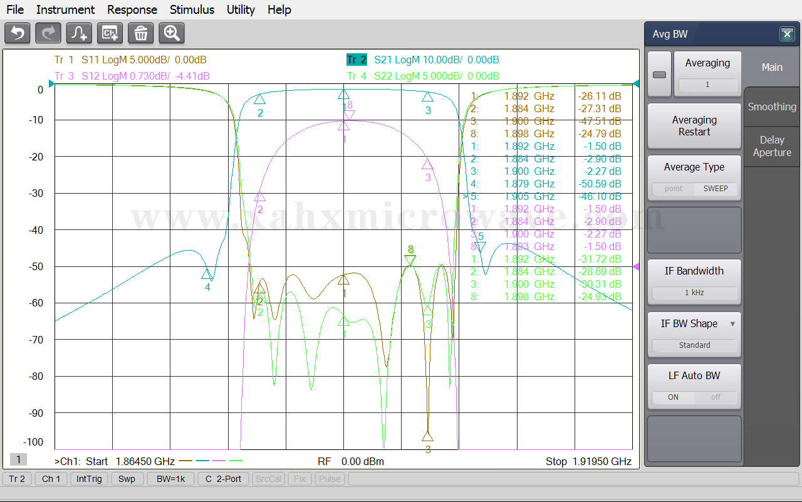Click the trash delete toolbar icon
Screen dimensions: 802x502
(140, 33)
